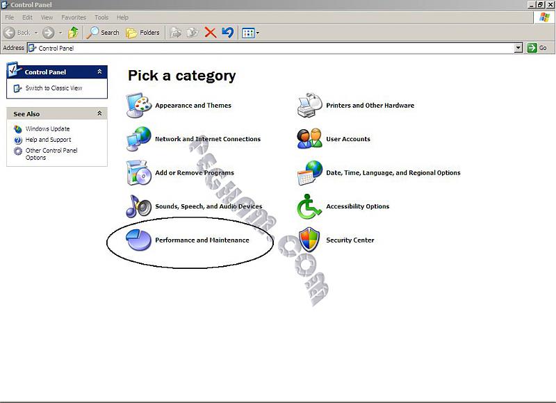The image size is (556, 403).
Task: Open Date, Time, Language, Regional Options icon
Action: tap(310, 172)
